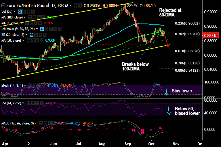
Task: Remove the MACD indicator
Action: 54,123
